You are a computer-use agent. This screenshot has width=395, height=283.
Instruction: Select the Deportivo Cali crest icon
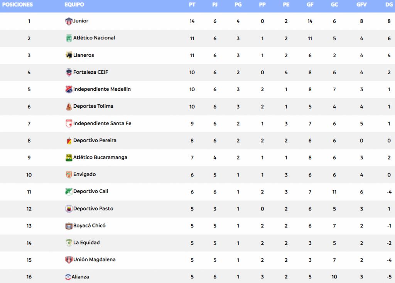pos(69,191)
